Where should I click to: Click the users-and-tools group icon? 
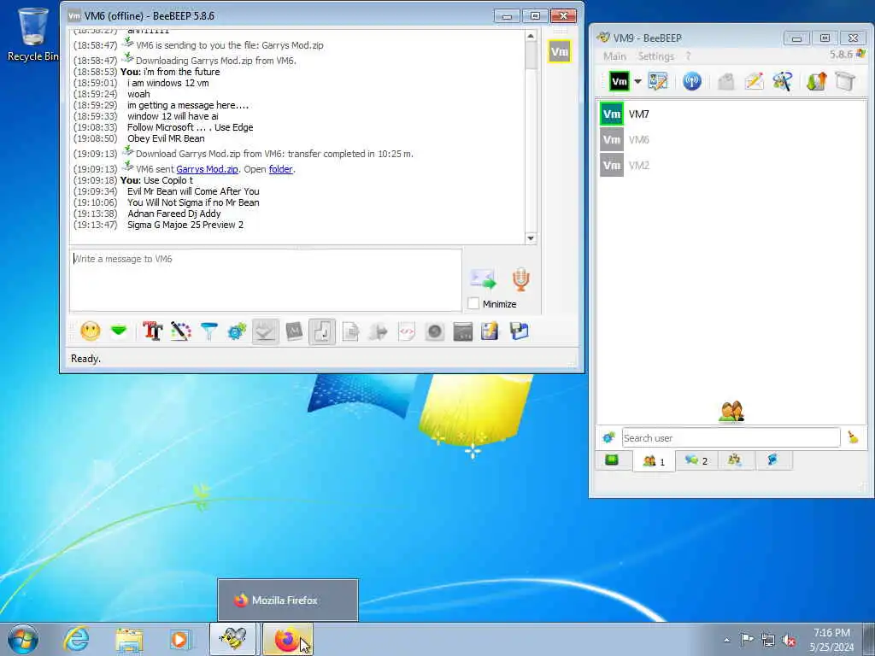783,81
